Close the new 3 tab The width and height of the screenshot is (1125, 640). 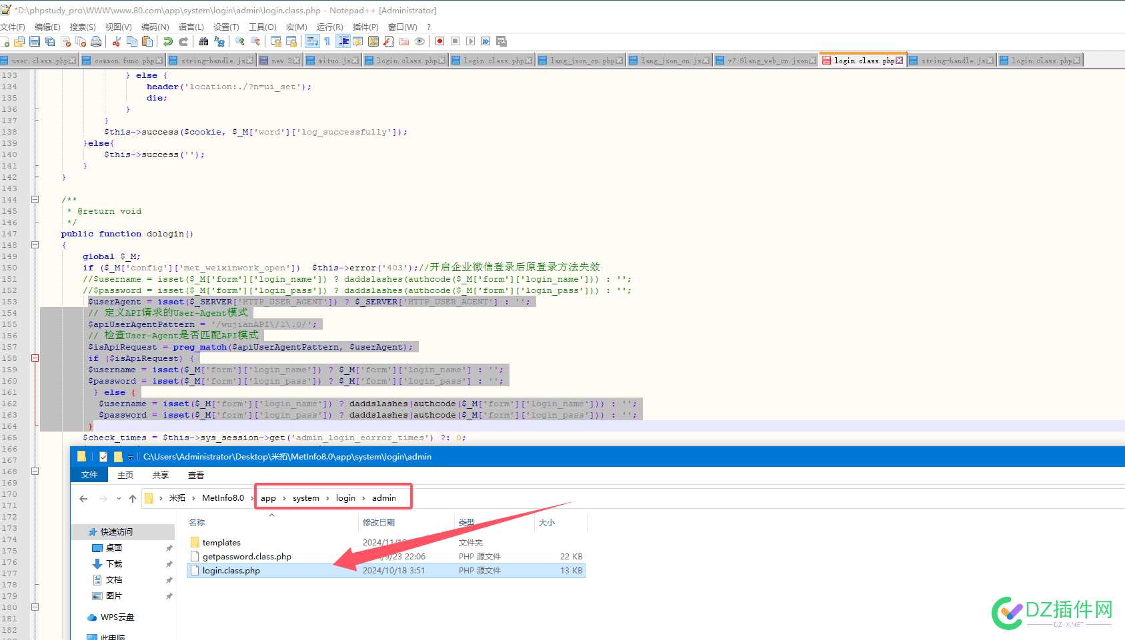tap(296, 61)
